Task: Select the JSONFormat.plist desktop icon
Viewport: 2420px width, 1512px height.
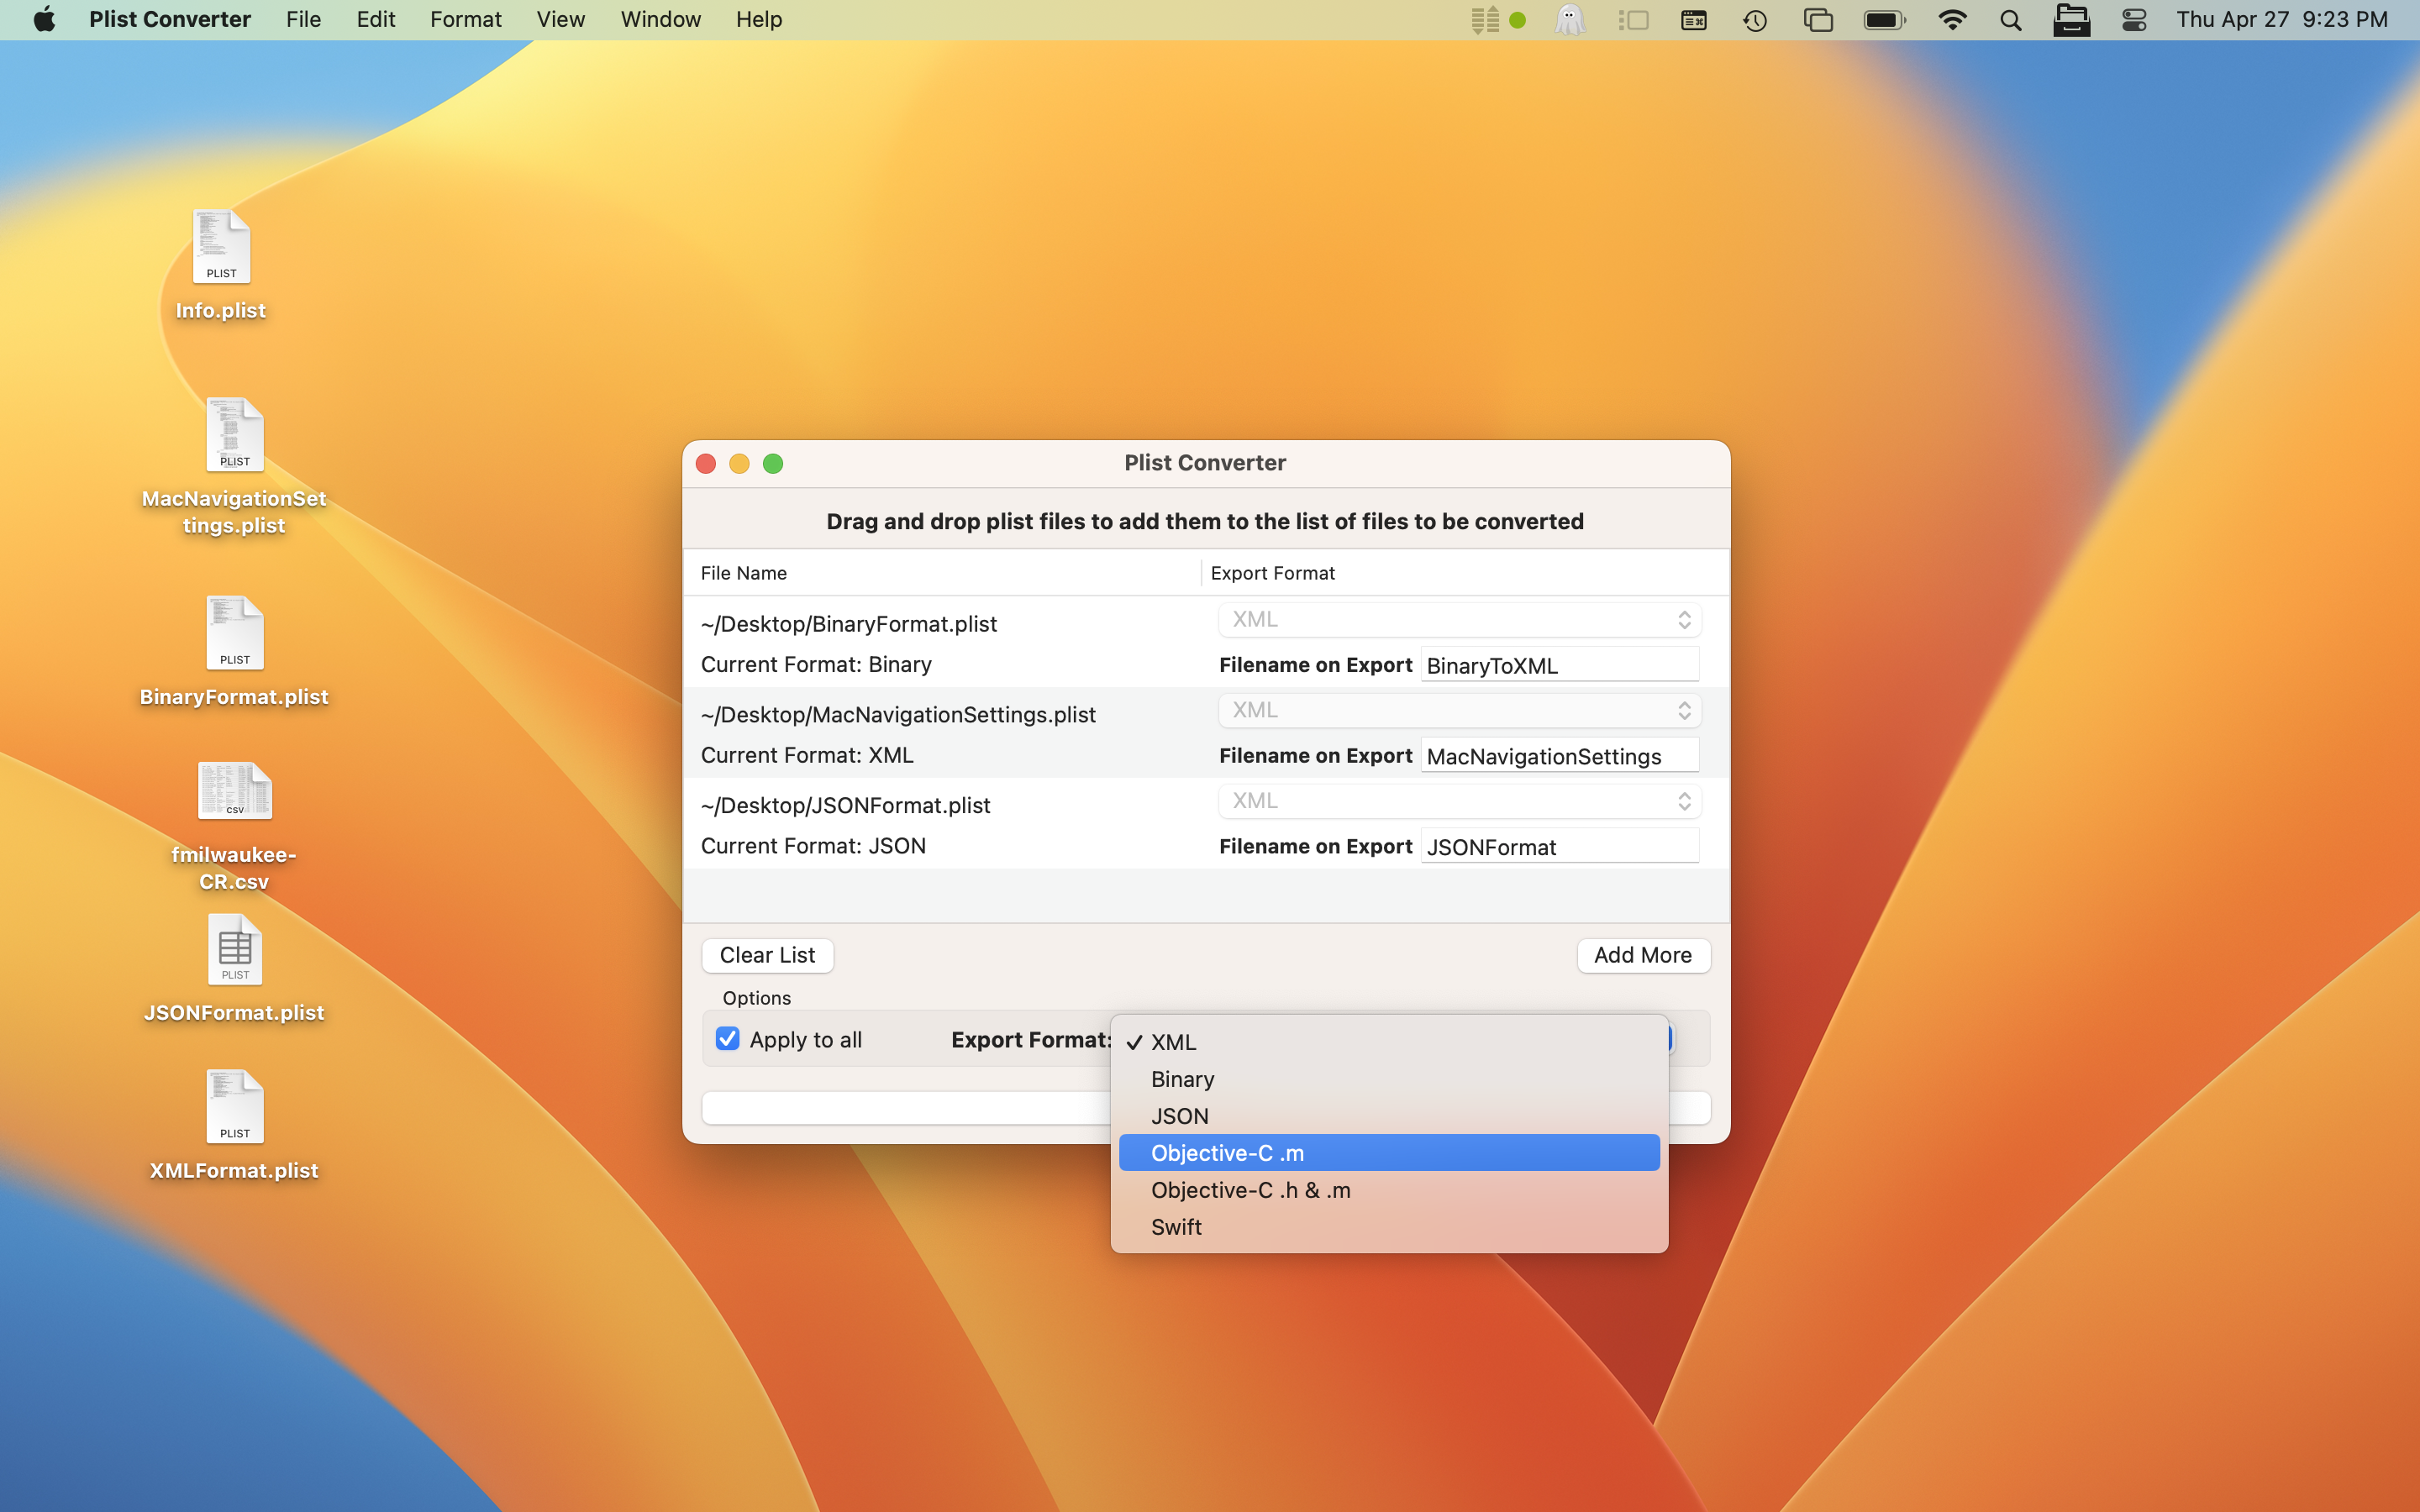Action: [234, 949]
